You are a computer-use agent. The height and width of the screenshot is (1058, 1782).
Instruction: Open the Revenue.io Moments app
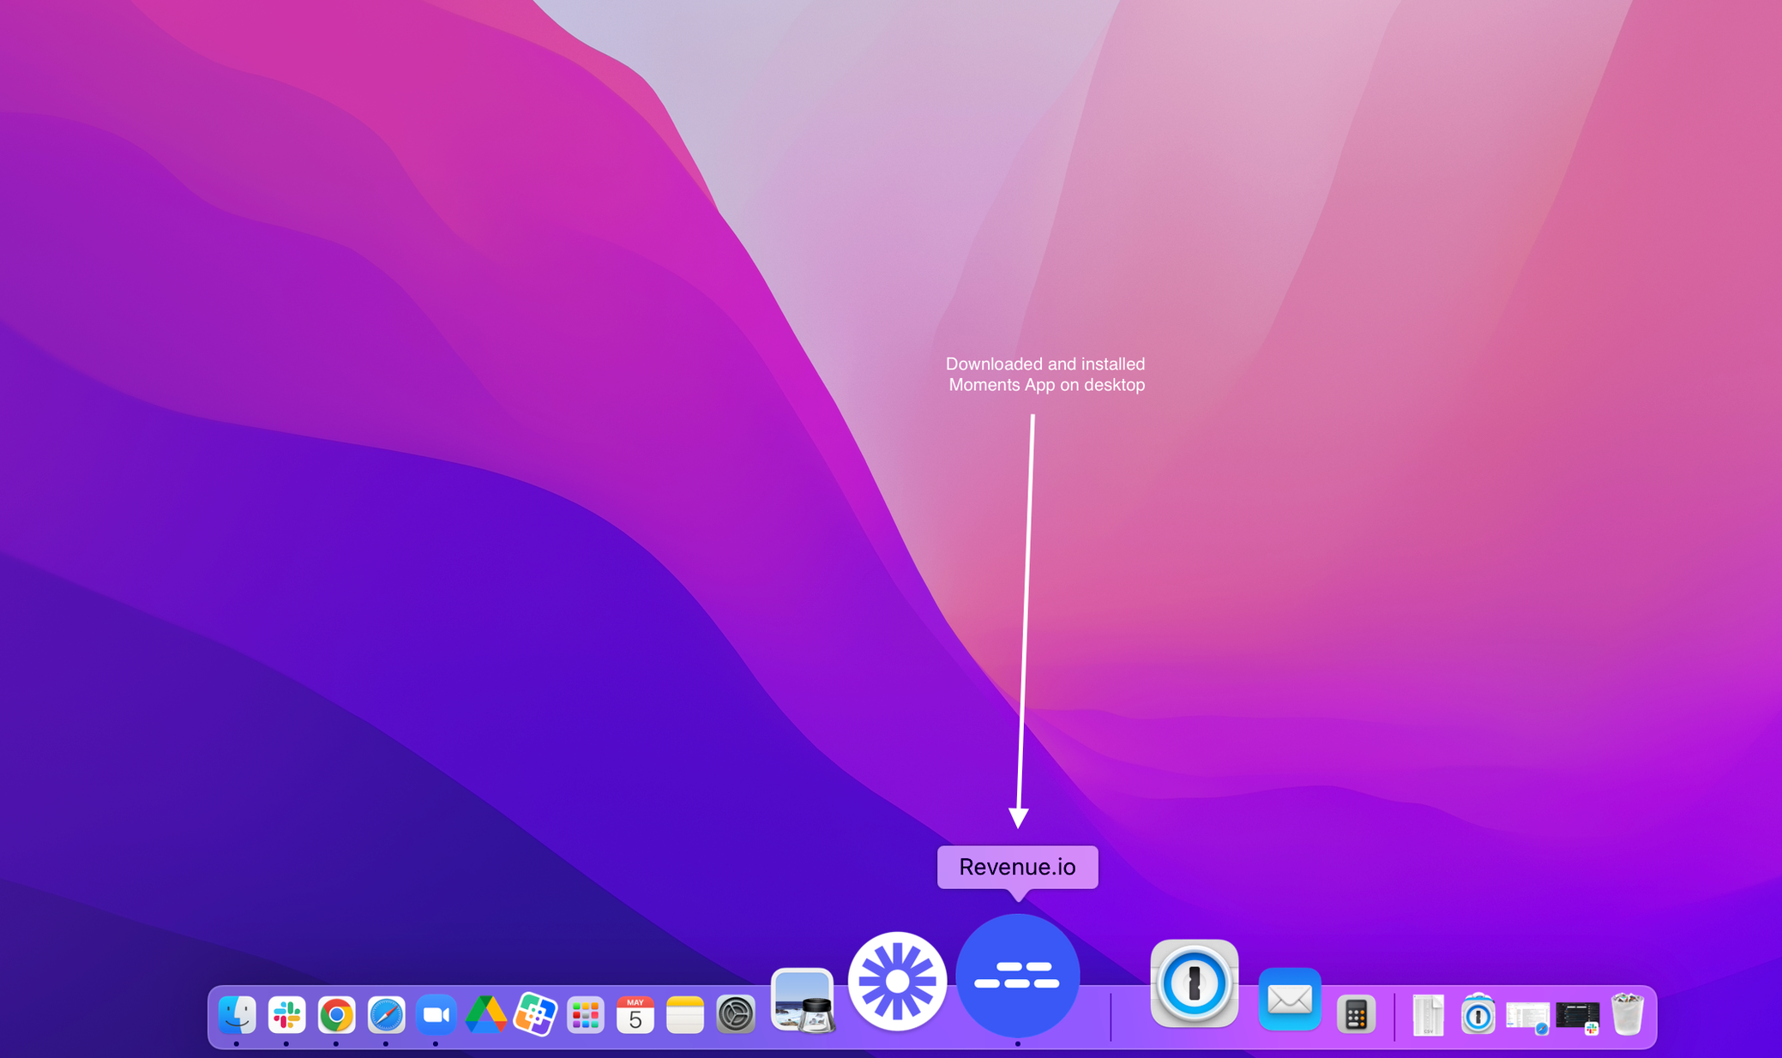[x=1017, y=976]
